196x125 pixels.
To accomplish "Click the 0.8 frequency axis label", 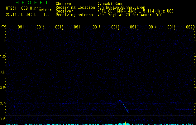I will click(3, 88).
